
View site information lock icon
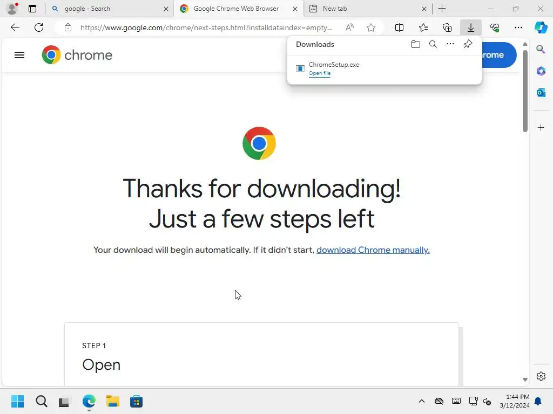tap(68, 27)
